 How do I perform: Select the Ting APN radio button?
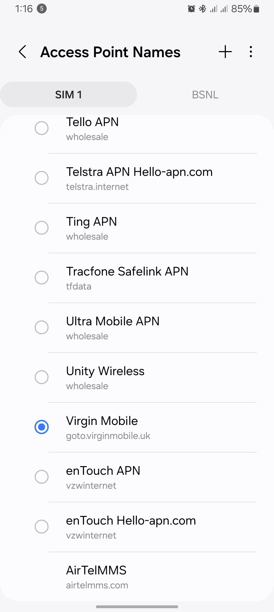coord(42,227)
